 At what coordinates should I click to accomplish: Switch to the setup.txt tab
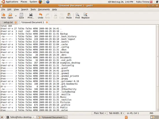8,22
